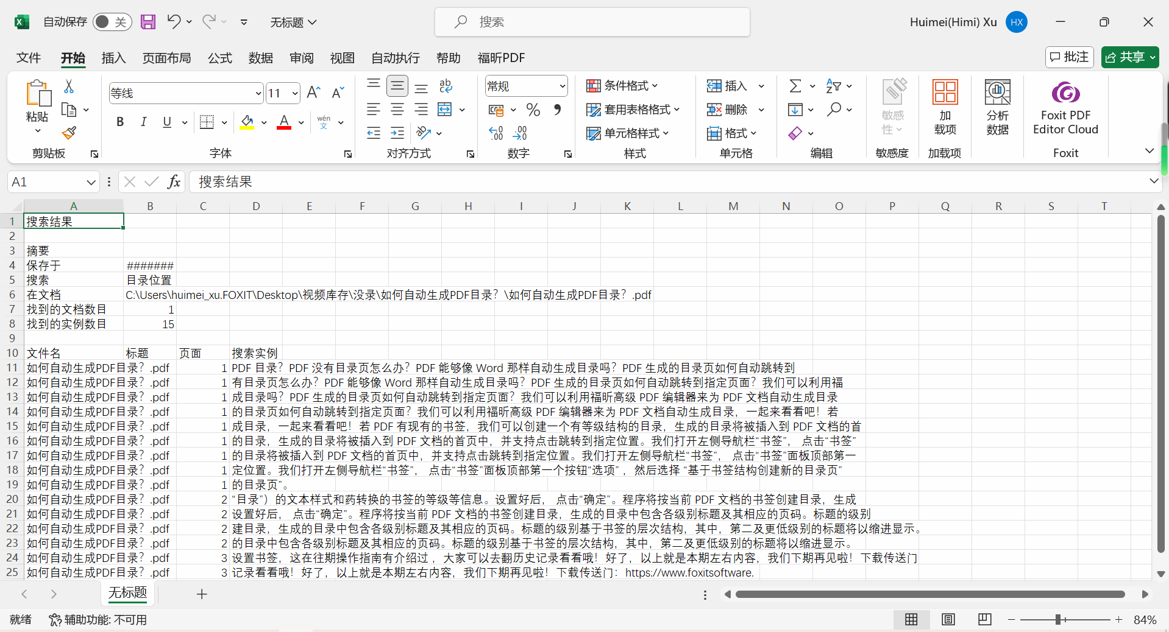
Task: Click the 批注 comments button
Action: click(1069, 57)
